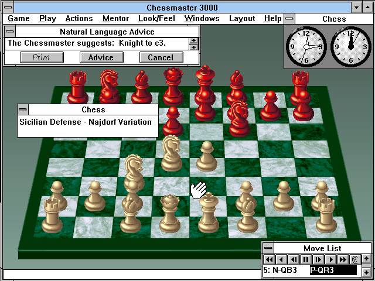The height and width of the screenshot is (281, 375).
Task: Open the Mentor menu
Action: 116,18
